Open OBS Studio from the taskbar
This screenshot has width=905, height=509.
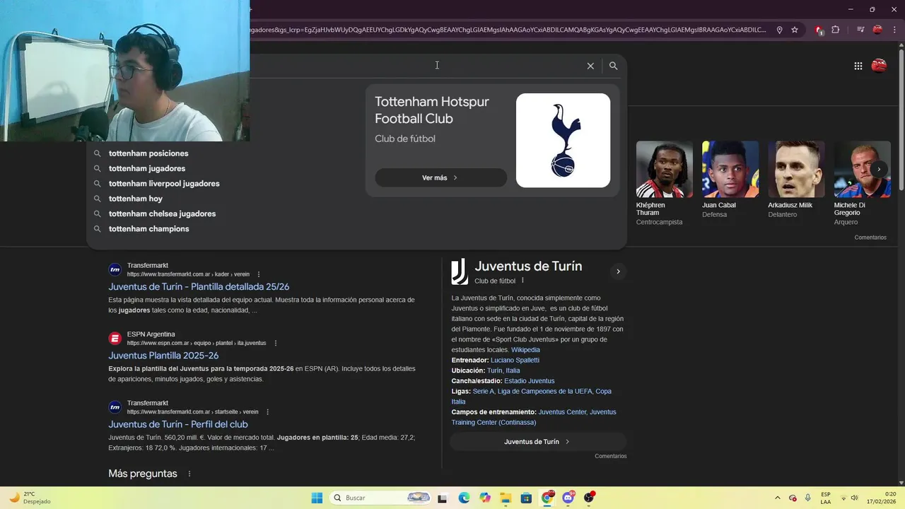pos(589,498)
